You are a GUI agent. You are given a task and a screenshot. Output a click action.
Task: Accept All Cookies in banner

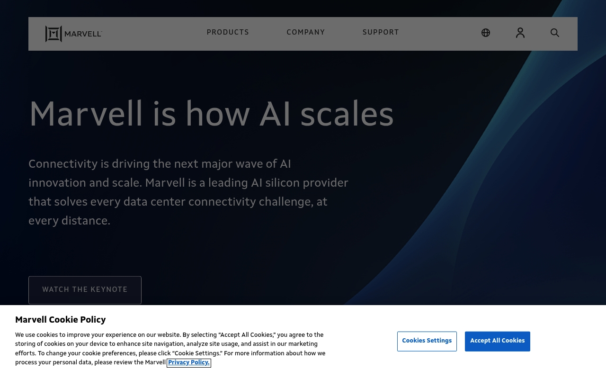pos(498,341)
